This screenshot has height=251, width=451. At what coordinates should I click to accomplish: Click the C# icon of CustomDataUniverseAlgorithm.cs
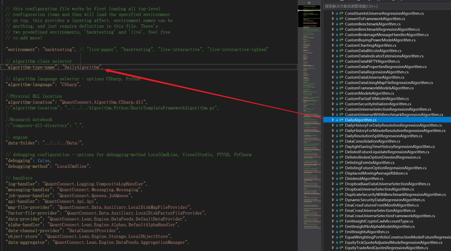(x=341, y=77)
